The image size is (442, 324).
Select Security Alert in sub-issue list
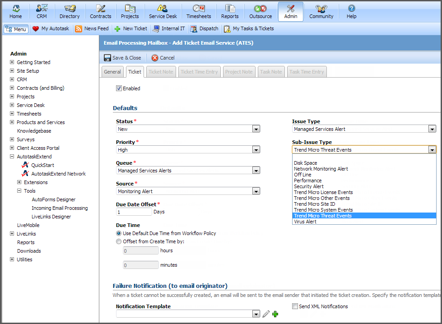click(309, 186)
